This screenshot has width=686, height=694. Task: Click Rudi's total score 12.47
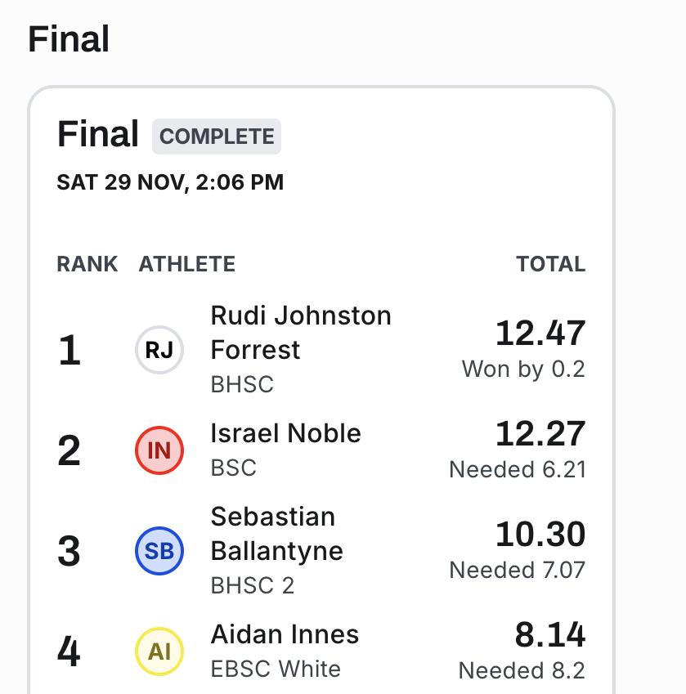[540, 334]
